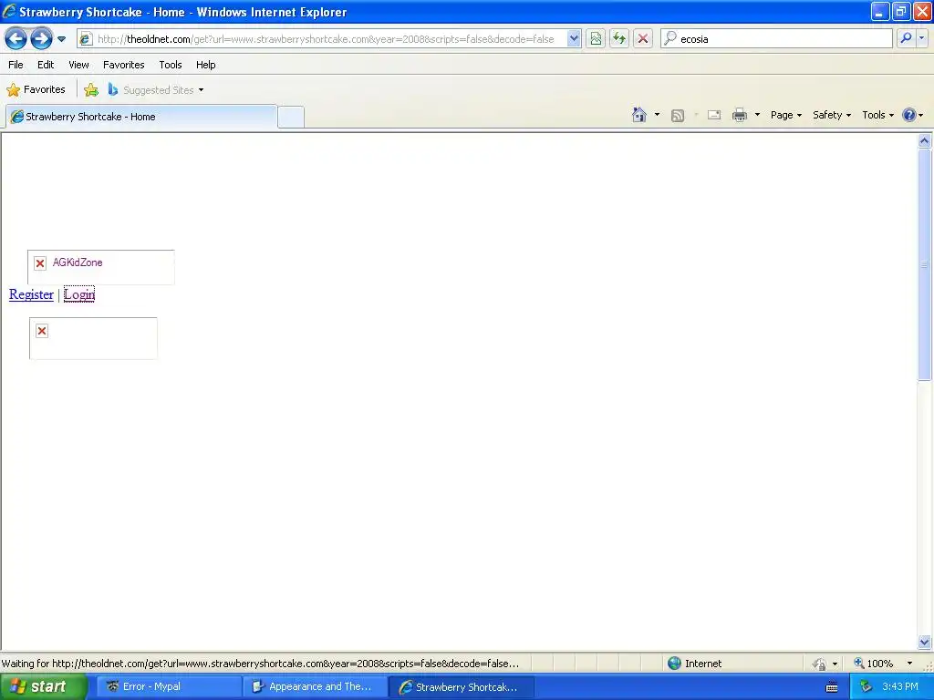Follow the Register link

click(x=31, y=294)
